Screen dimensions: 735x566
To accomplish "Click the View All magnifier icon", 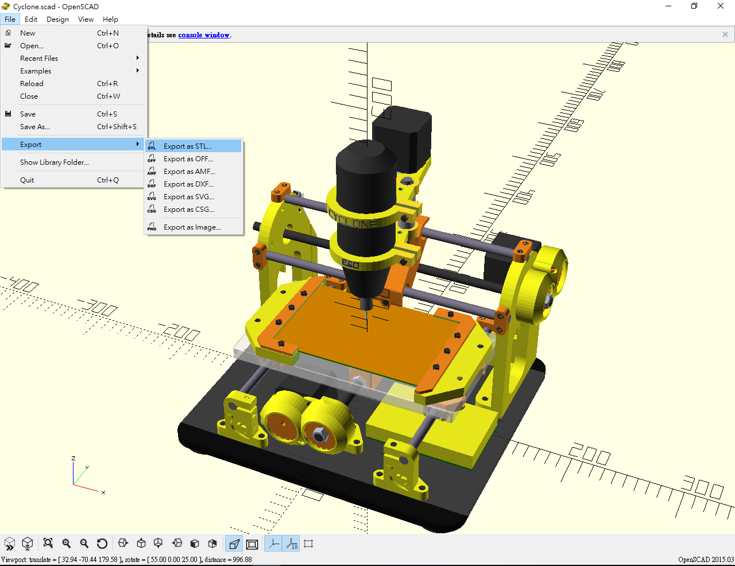I will (x=48, y=544).
